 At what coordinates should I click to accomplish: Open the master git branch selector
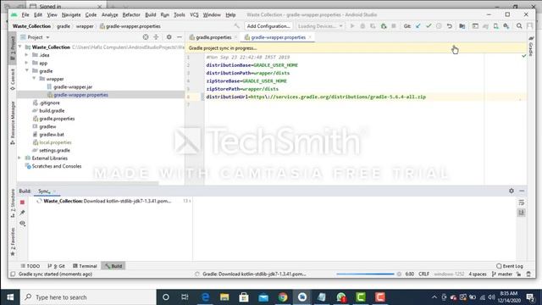click(x=502, y=274)
